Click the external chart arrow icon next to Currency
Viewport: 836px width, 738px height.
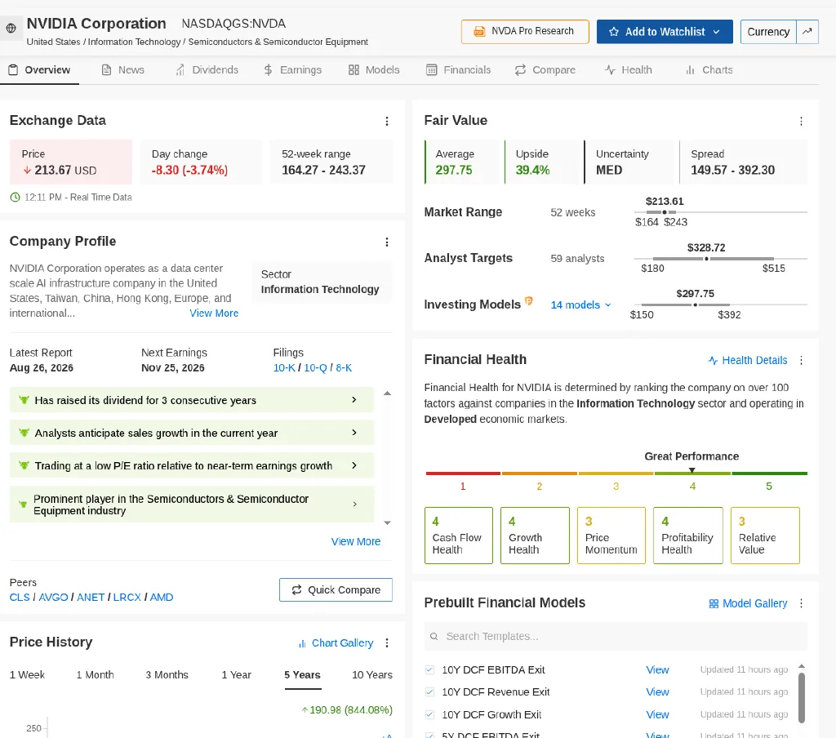click(807, 32)
